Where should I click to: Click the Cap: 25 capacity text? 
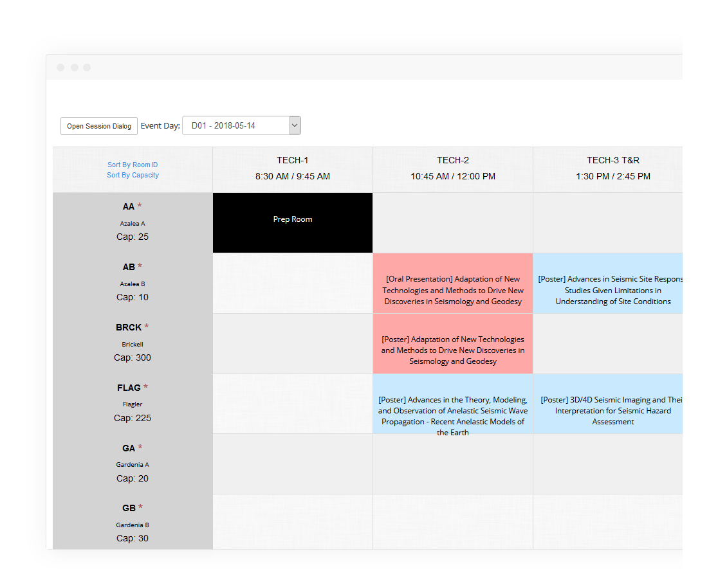point(133,237)
